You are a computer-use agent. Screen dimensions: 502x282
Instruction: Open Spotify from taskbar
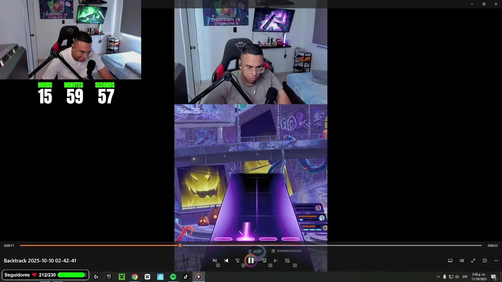[x=173, y=277]
